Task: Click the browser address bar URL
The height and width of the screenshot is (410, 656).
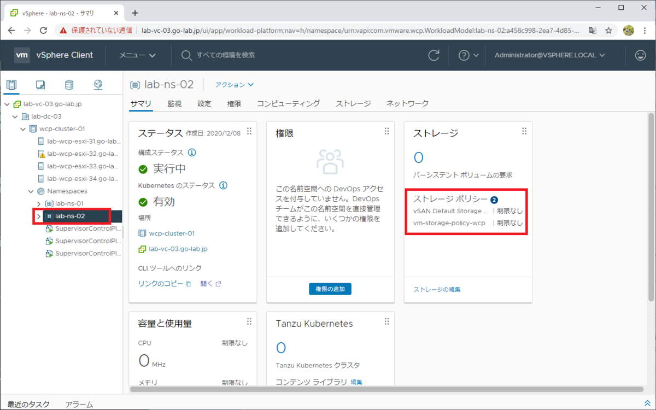Action: coord(361,31)
